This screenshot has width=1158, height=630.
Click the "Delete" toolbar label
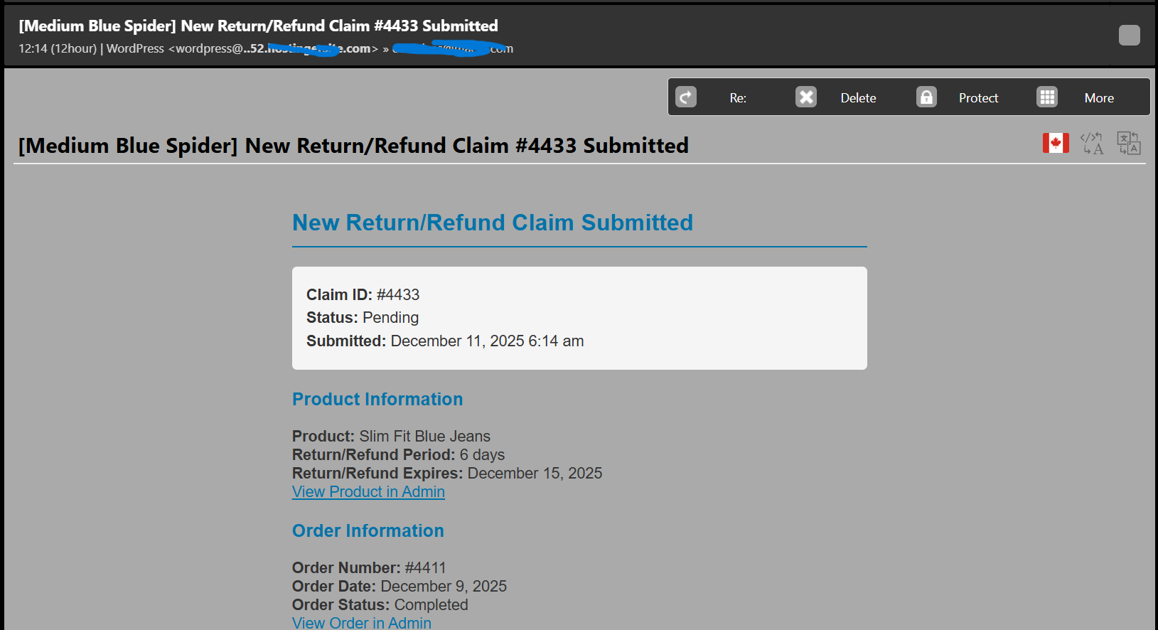[858, 97]
